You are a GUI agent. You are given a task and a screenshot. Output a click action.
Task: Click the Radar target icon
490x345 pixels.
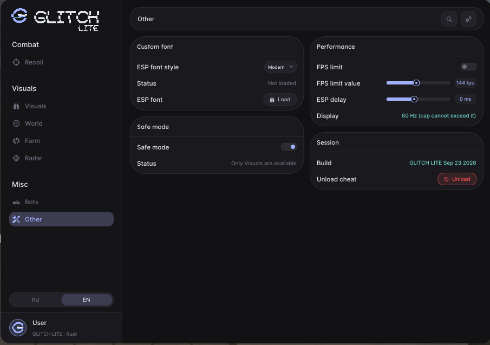coord(16,158)
